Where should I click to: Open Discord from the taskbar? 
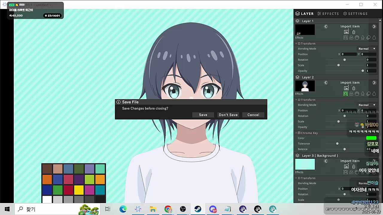click(213, 209)
